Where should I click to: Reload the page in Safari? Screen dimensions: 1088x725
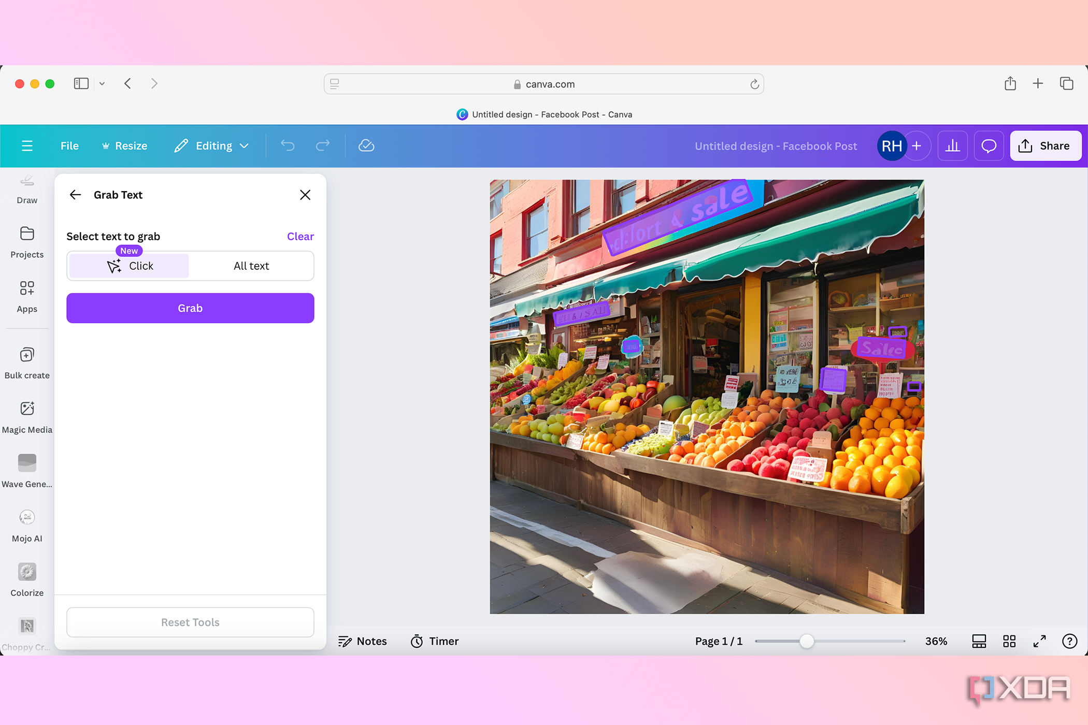click(x=754, y=84)
